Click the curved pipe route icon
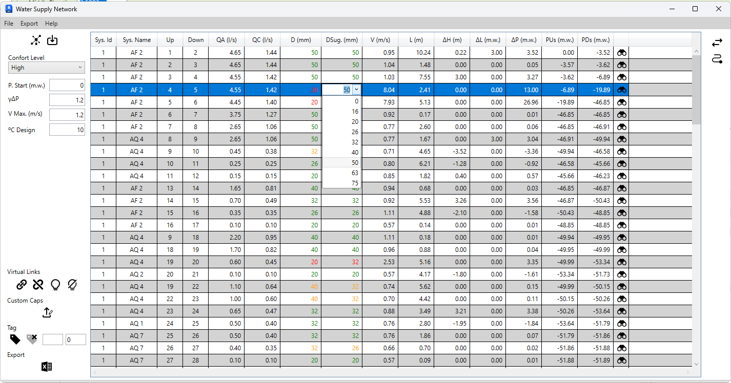Viewport: 731px width, 383px height. click(717, 59)
